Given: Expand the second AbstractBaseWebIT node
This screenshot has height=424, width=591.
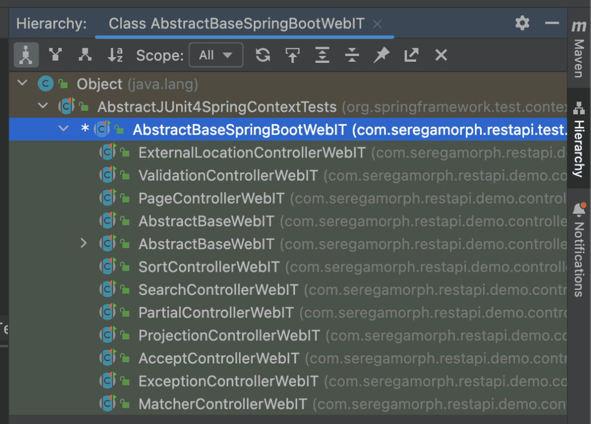Looking at the screenshot, I should [84, 243].
